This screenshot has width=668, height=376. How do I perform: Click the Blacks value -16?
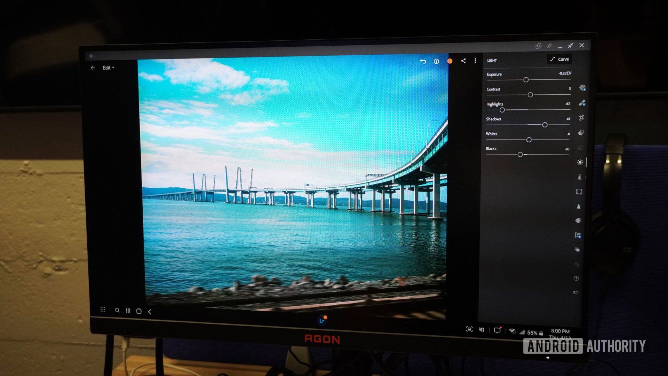coord(566,149)
